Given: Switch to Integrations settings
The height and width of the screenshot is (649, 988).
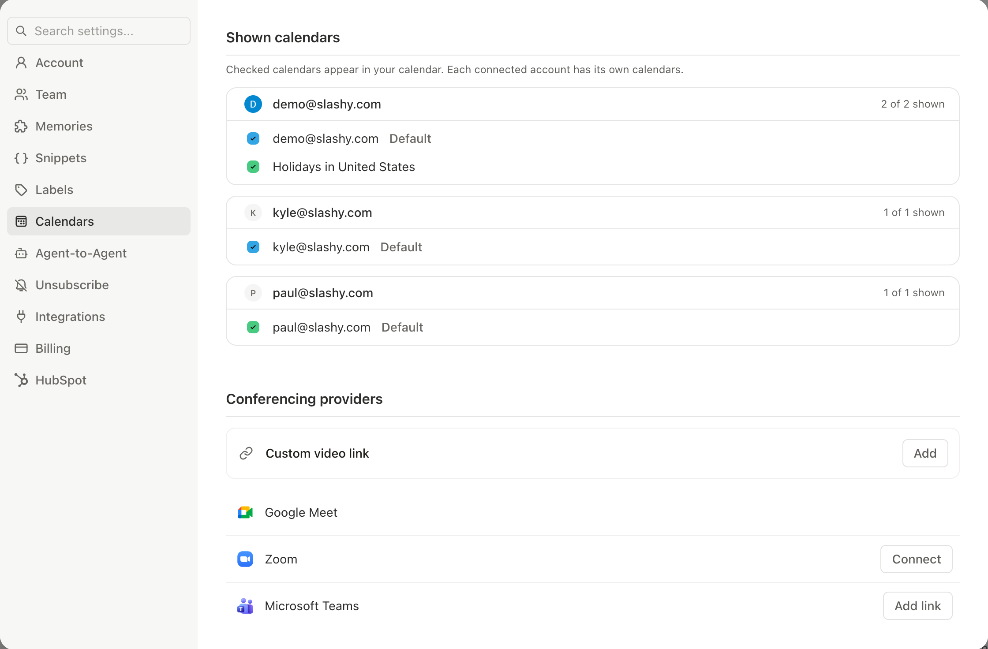Looking at the screenshot, I should [99, 317].
